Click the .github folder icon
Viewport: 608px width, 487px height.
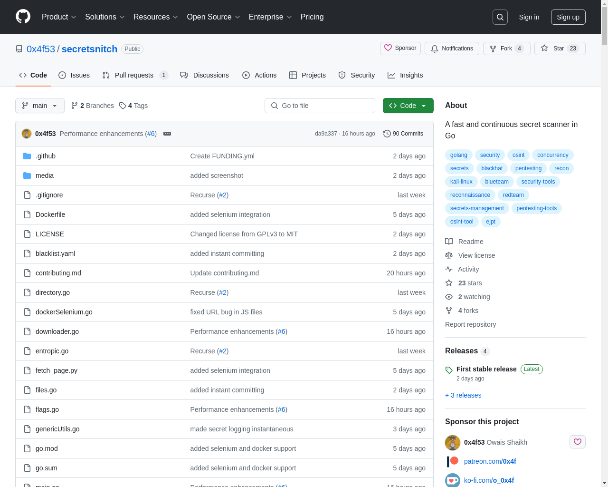(27, 156)
